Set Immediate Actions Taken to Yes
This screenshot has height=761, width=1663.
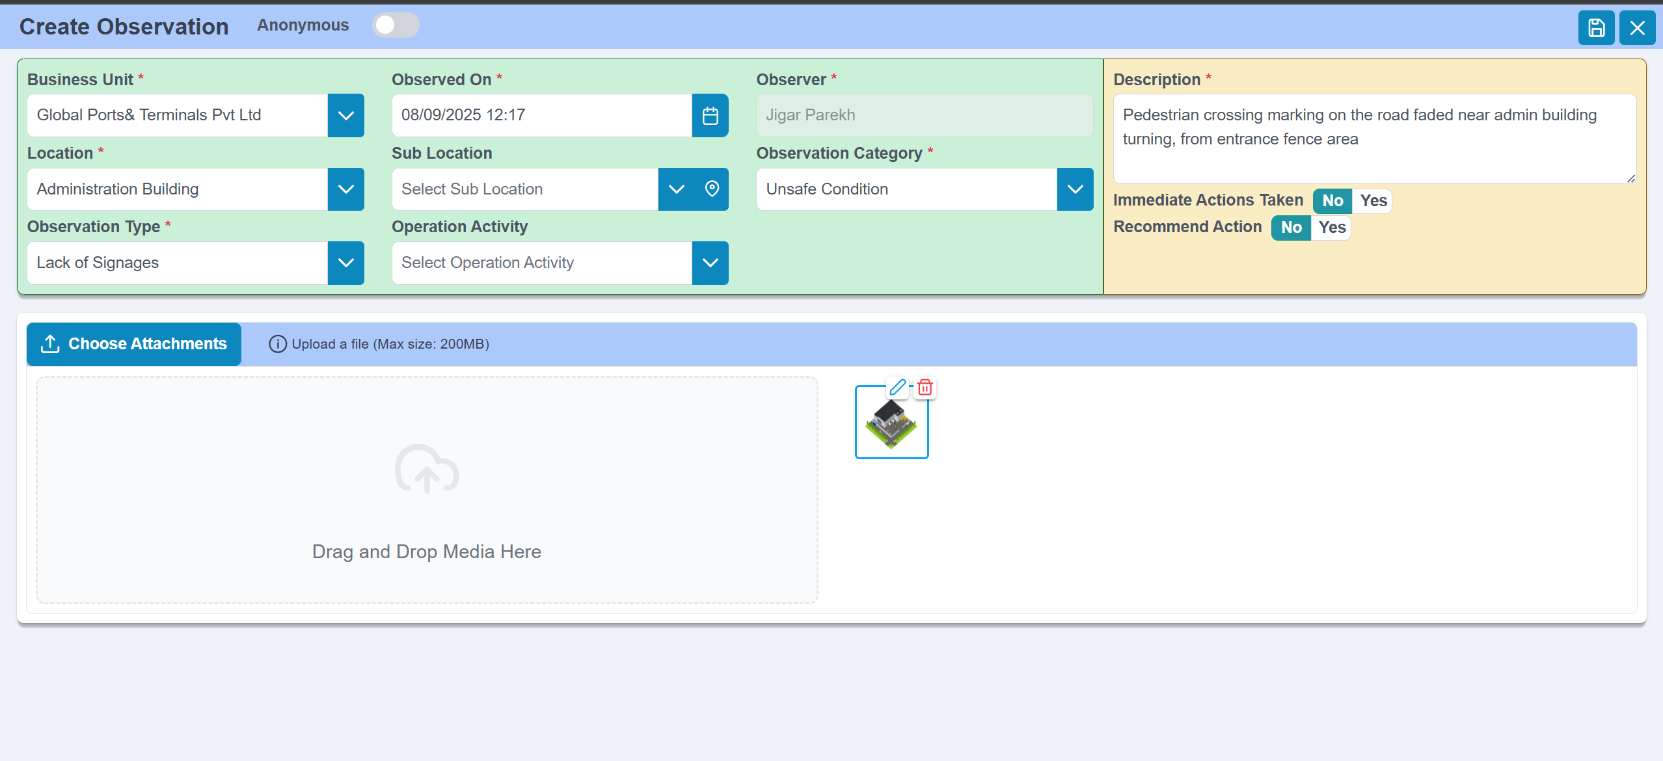pyautogui.click(x=1373, y=201)
